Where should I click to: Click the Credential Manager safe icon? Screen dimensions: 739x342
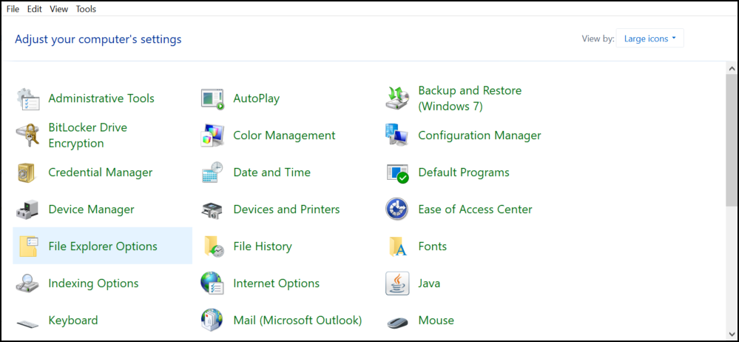(27, 172)
